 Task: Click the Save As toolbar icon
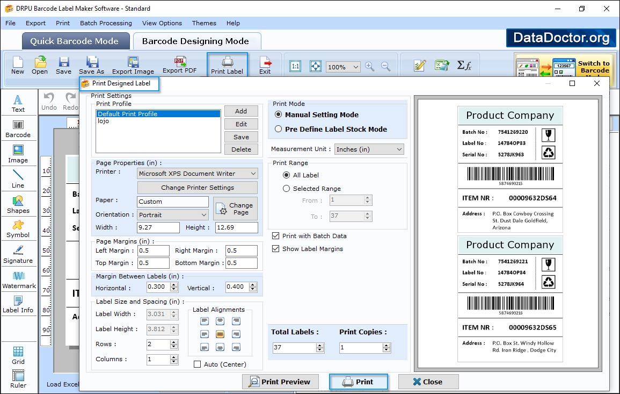[92, 66]
